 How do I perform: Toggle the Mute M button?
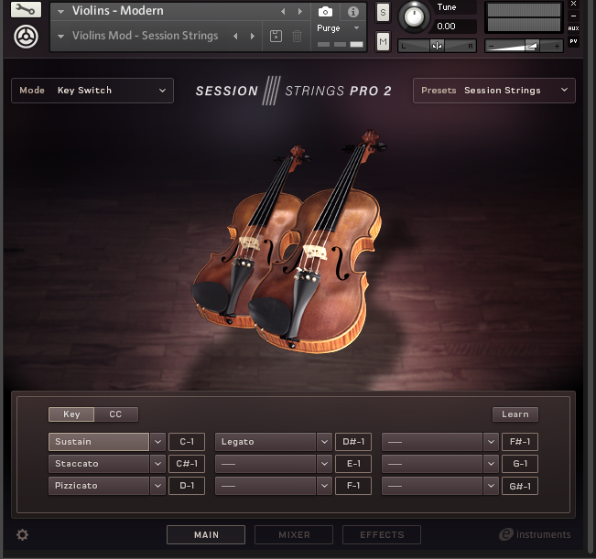pos(383,41)
